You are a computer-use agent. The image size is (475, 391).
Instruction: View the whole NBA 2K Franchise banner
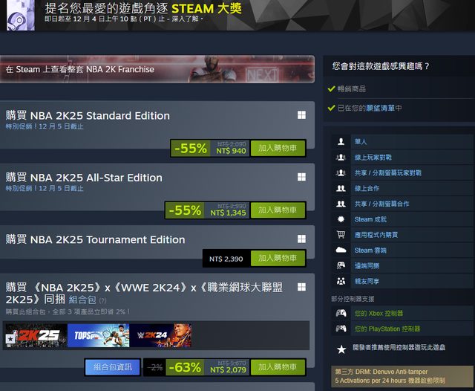click(157, 69)
